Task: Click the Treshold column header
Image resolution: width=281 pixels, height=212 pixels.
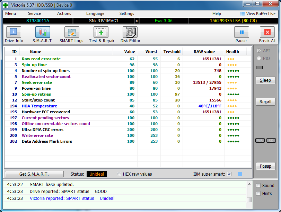Action: [172, 52]
